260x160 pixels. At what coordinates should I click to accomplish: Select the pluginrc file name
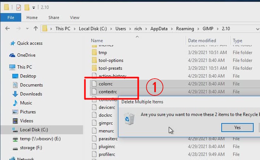coord(107,147)
